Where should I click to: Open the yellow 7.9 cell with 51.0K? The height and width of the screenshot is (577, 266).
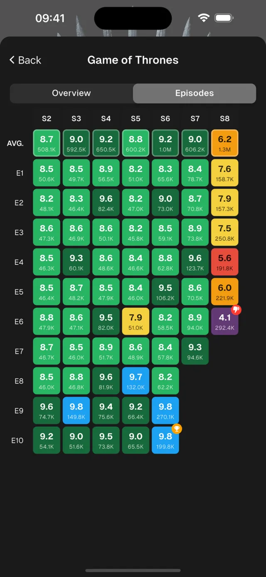[135, 322]
